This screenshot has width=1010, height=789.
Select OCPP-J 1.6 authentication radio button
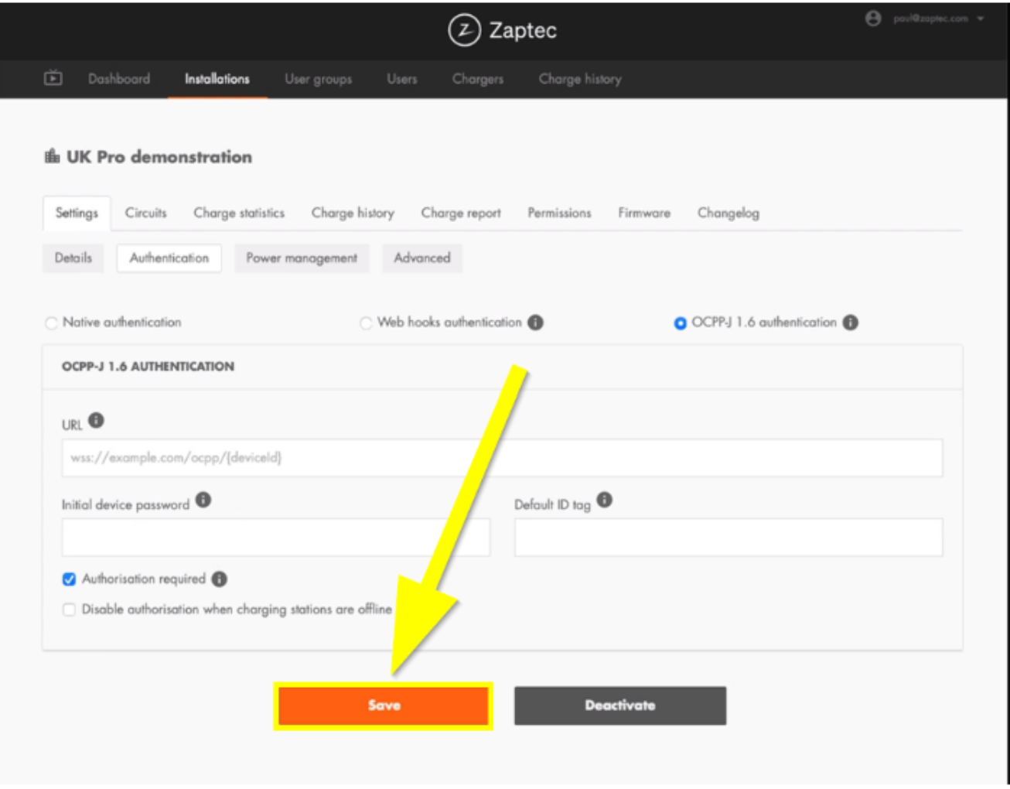(680, 323)
